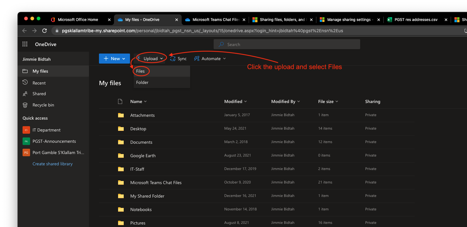467x227 pixels.
Task: Click the "January 5, 2017" modified date
Action: click(237, 115)
